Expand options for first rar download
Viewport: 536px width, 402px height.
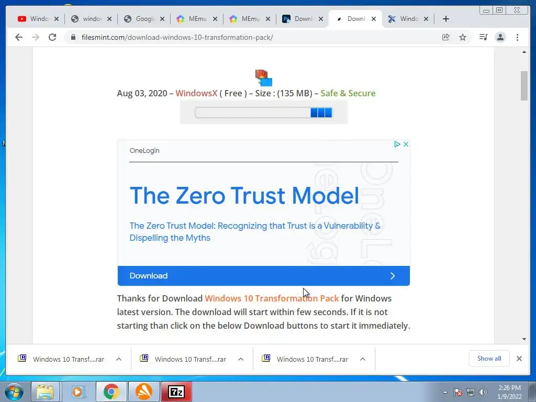click(119, 359)
